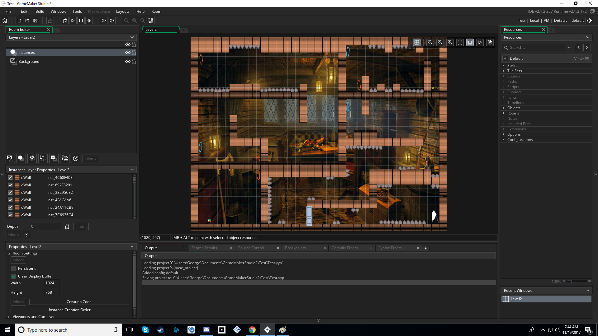Open the Build menu
This screenshot has height=336, width=598.
click(40, 12)
